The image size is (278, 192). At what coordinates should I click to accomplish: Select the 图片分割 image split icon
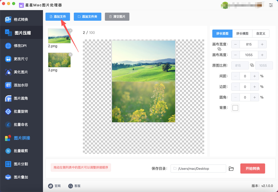[8, 164]
